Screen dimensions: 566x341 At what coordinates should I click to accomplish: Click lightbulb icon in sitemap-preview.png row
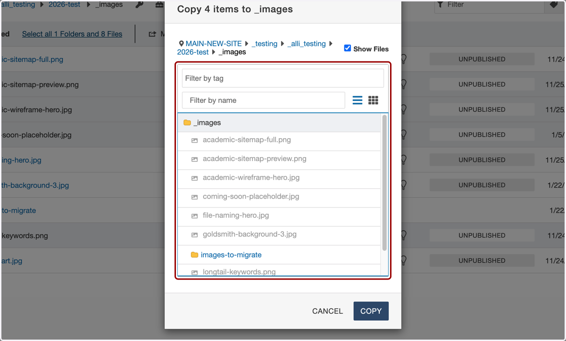404,84
